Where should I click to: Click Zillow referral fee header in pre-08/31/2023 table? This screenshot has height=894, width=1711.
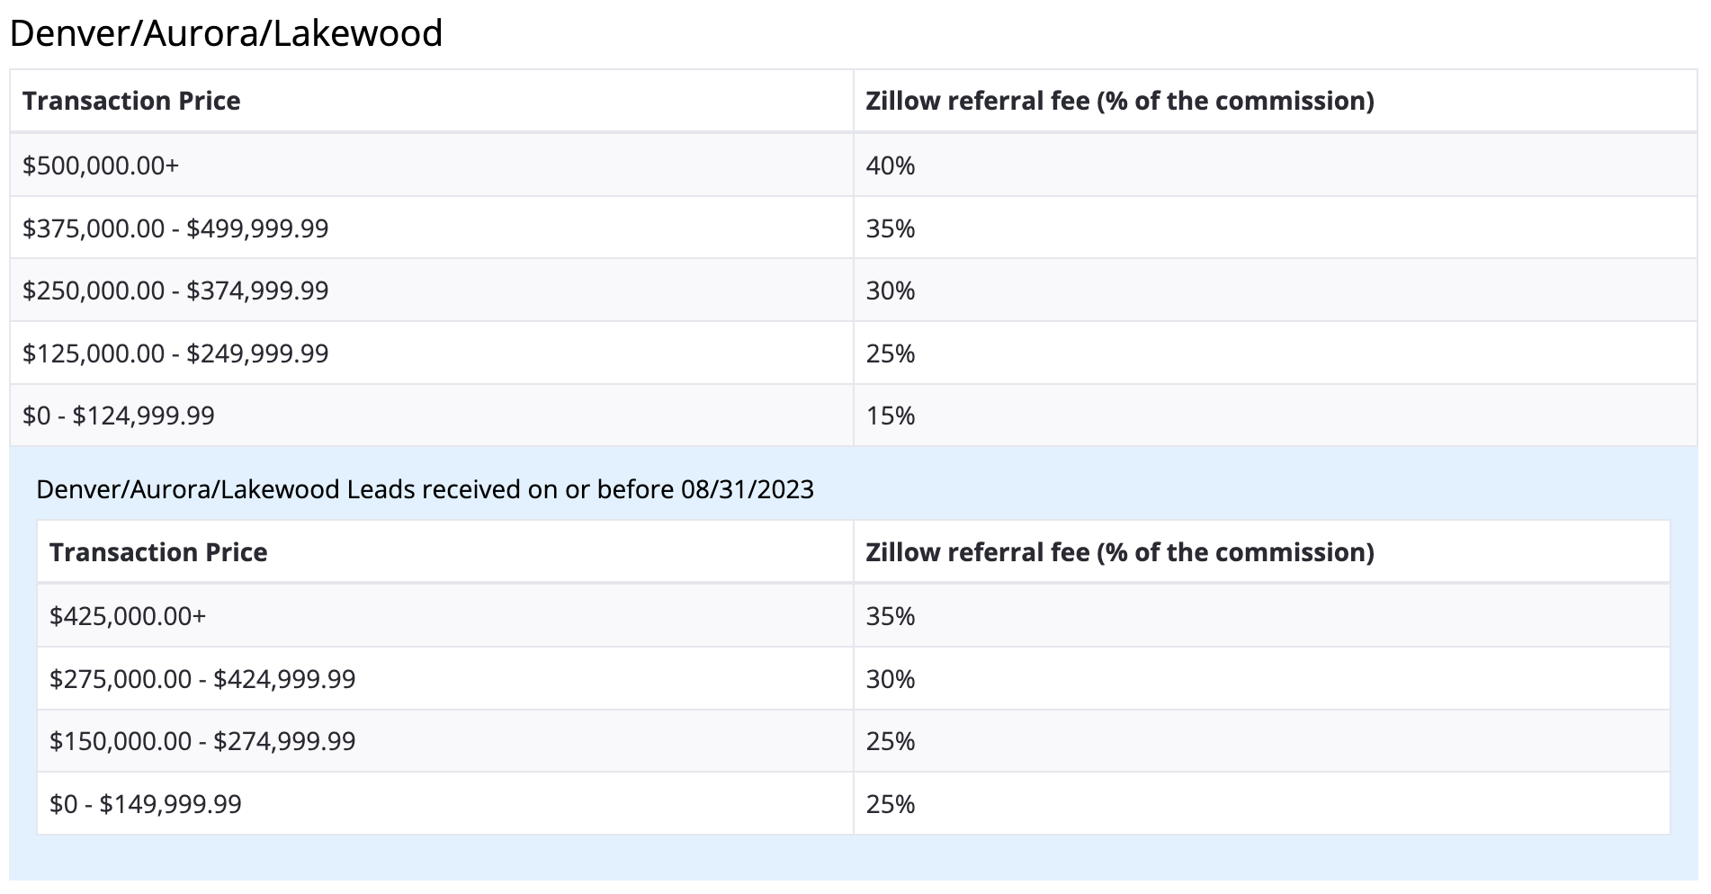1119,552
